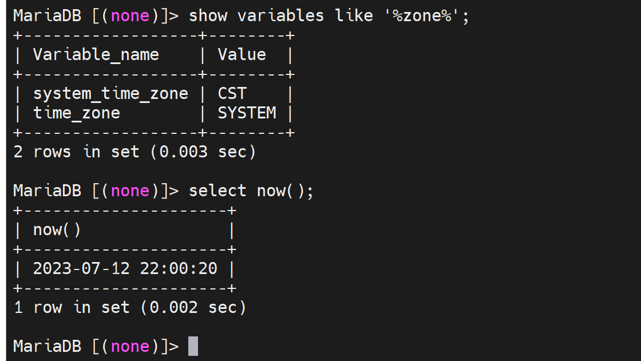Click the Variable_name column header
This screenshot has width=641, height=361.
(96, 55)
